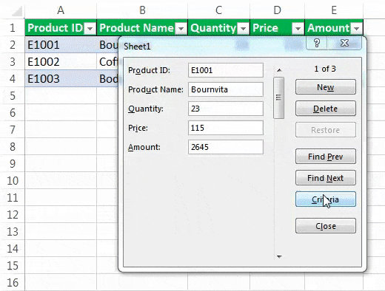Select cell containing E1002

pos(61,61)
